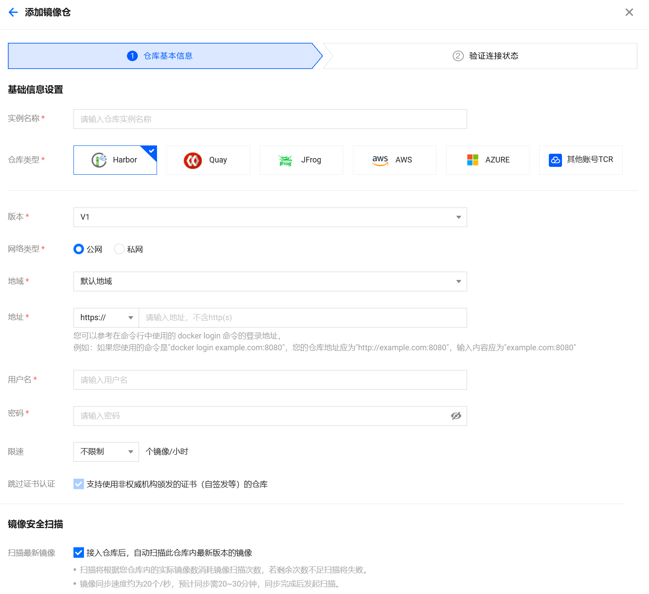Select the JFrog logo icon
The height and width of the screenshot is (594, 649).
(x=286, y=160)
